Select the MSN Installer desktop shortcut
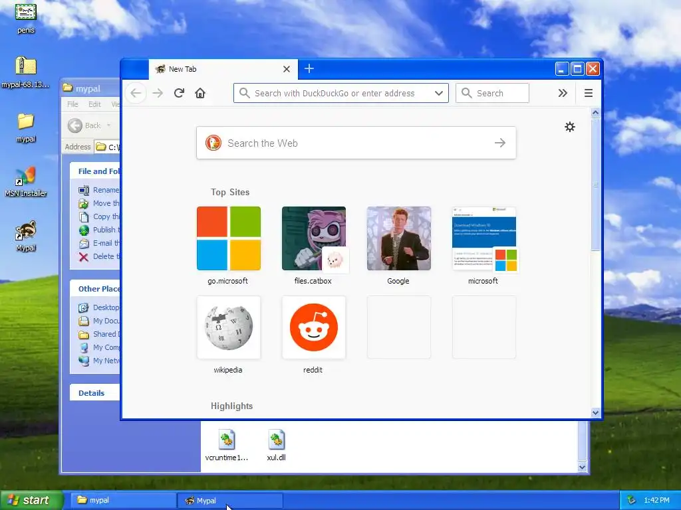Viewport: 681px width, 510px height. point(26,182)
